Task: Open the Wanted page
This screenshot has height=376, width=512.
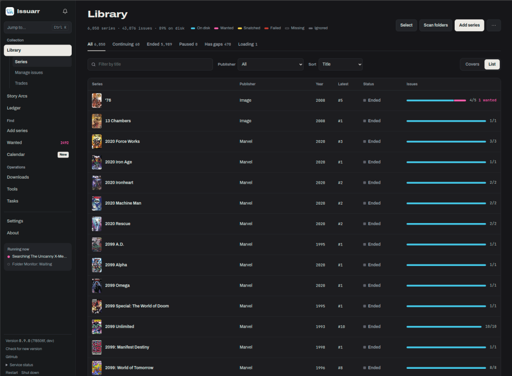Action: pyautogui.click(x=37, y=143)
